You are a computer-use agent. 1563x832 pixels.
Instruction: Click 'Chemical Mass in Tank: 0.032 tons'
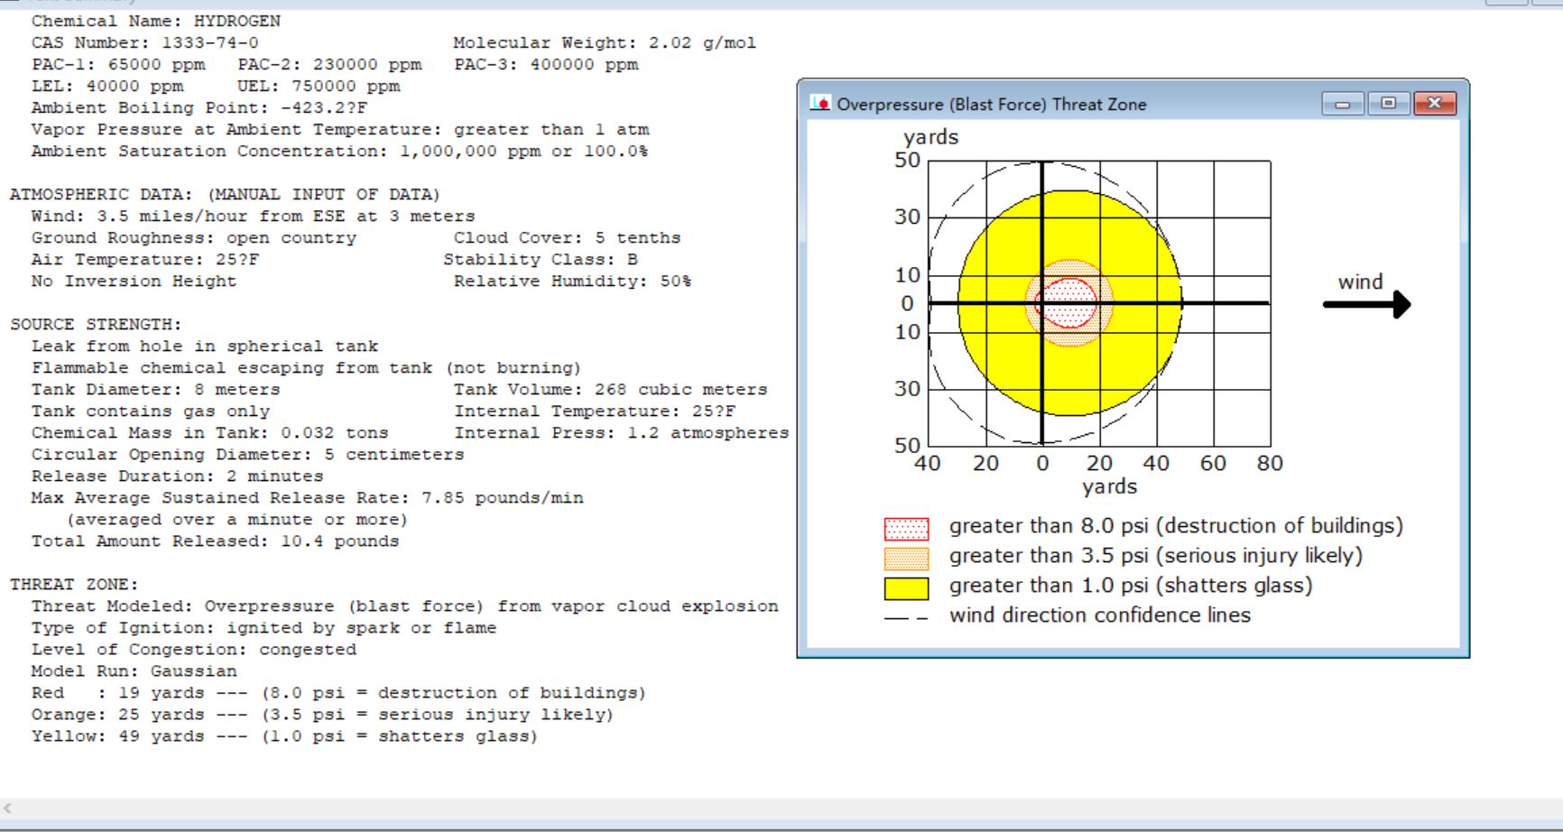[210, 432]
